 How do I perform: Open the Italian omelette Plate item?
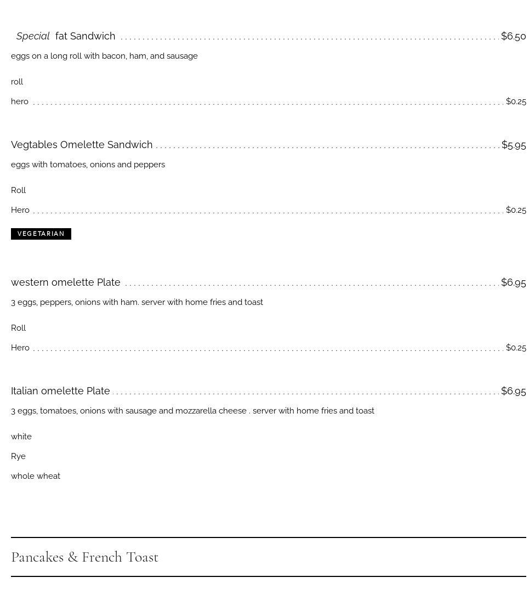point(60,391)
